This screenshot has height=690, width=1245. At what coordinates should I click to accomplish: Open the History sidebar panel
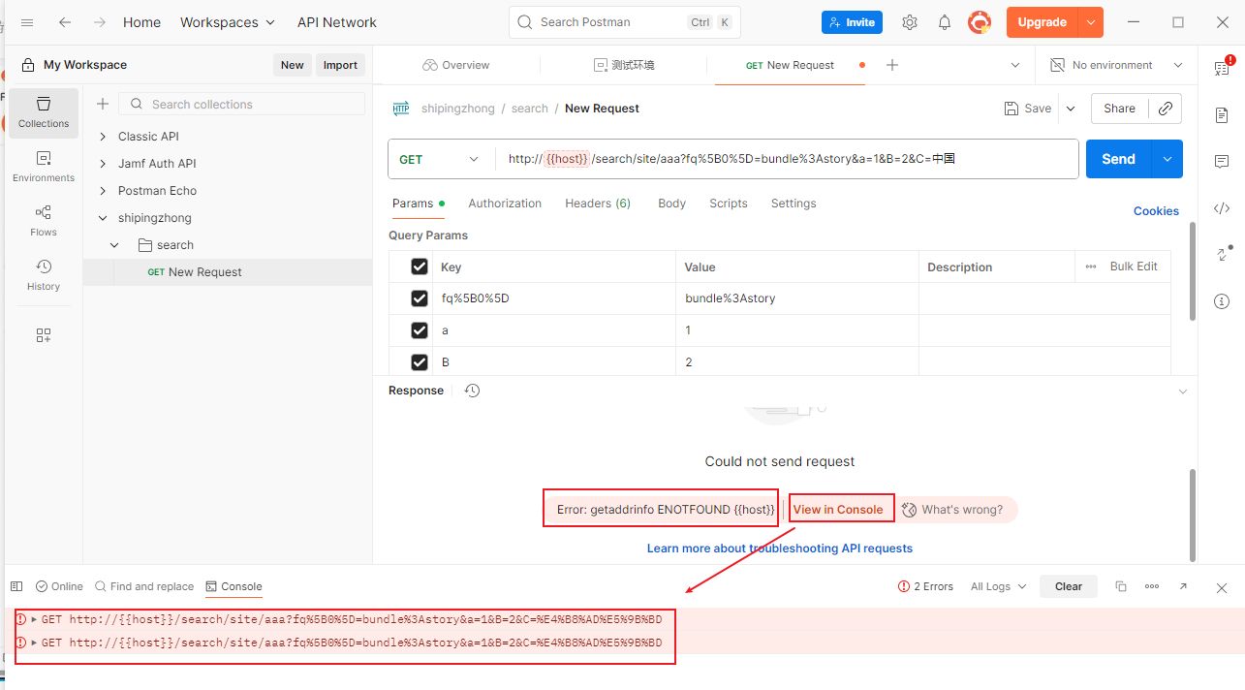coord(44,275)
